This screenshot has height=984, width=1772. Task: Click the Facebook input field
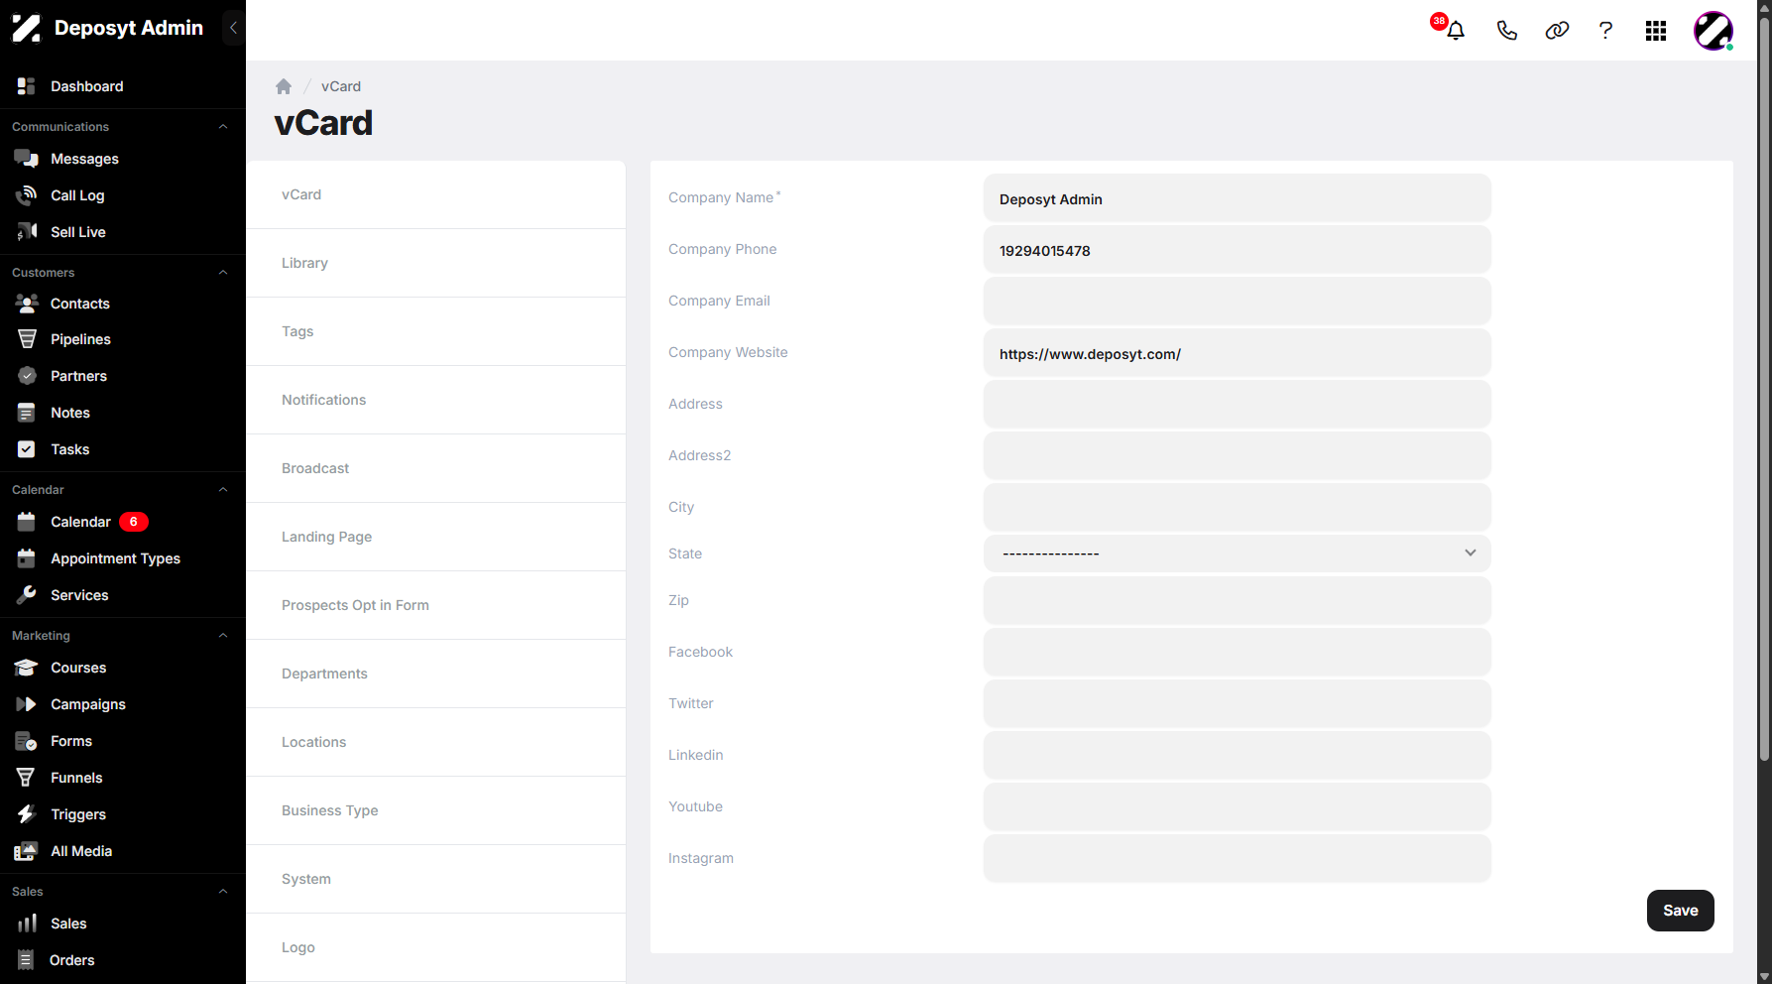[x=1238, y=652]
